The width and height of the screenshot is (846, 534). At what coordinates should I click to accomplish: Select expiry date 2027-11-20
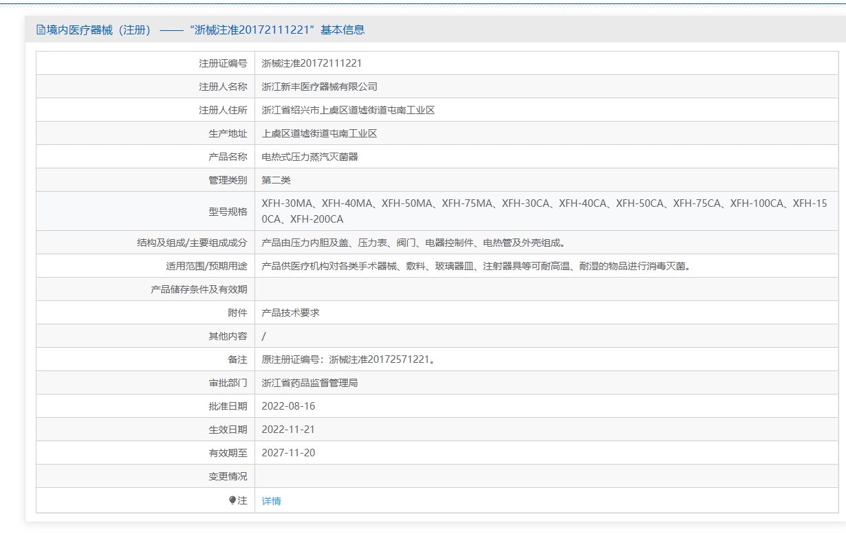point(288,453)
